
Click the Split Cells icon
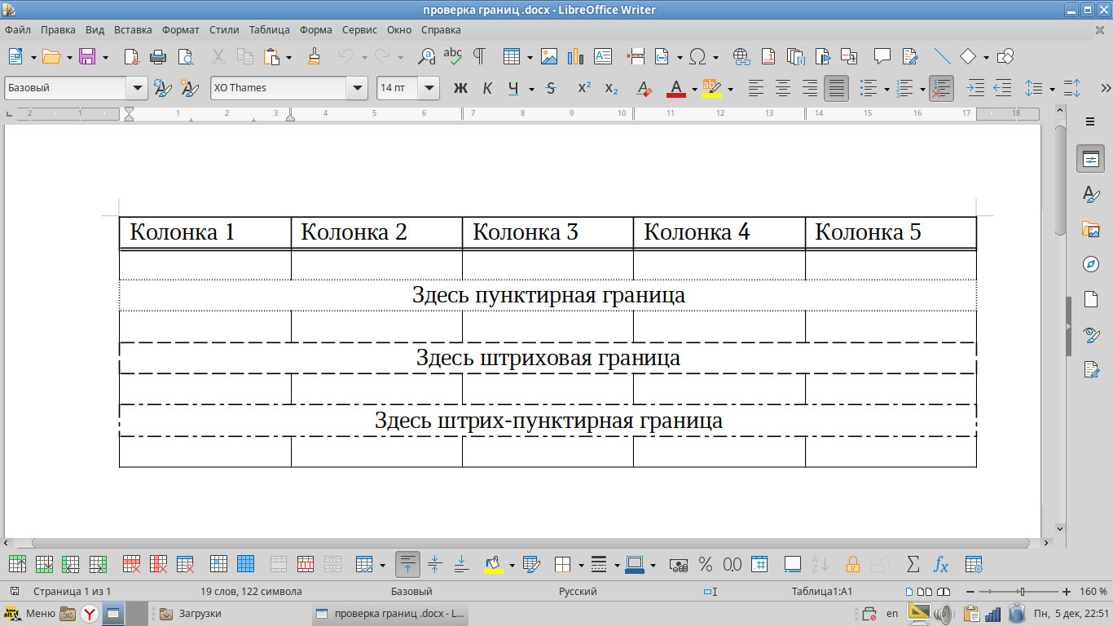tap(306, 564)
